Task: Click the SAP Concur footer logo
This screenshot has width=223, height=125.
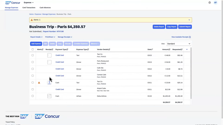Action: pyautogui.click(x=47, y=116)
